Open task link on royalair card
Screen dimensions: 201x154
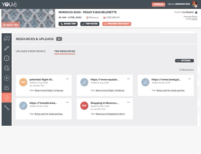pyautogui.click(x=111, y=90)
